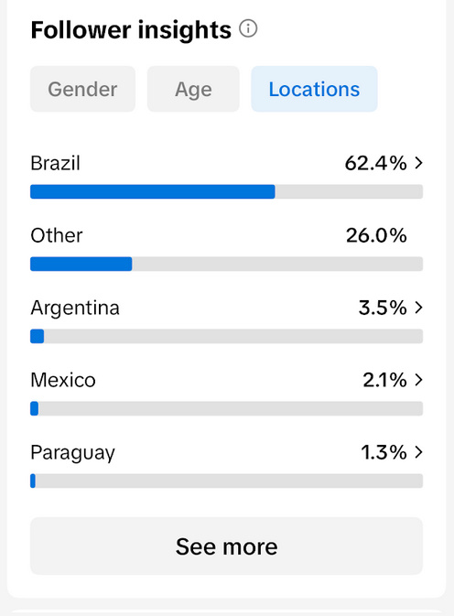Open the Paraguay chevron arrow
Viewport: 454px width, 616px height.
(x=419, y=452)
